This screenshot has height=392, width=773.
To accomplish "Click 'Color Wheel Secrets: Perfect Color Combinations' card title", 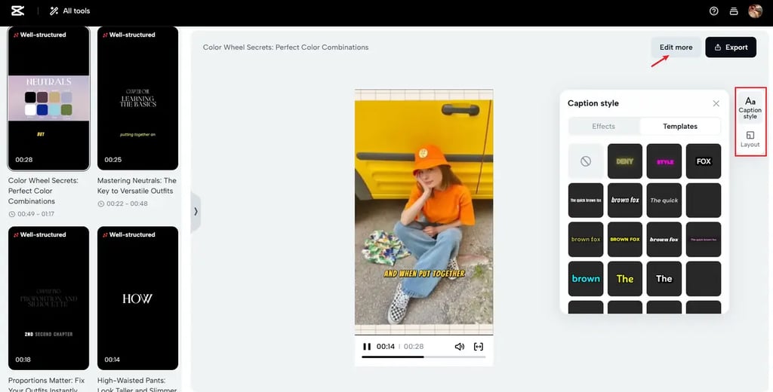I will 43,191.
